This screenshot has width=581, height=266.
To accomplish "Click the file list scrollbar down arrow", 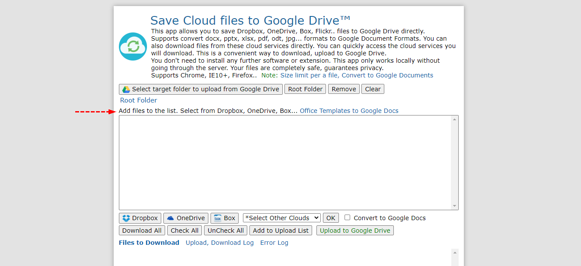I will click(454, 206).
